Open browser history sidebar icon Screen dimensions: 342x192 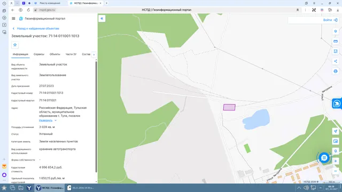pyautogui.click(x=4, y=4)
